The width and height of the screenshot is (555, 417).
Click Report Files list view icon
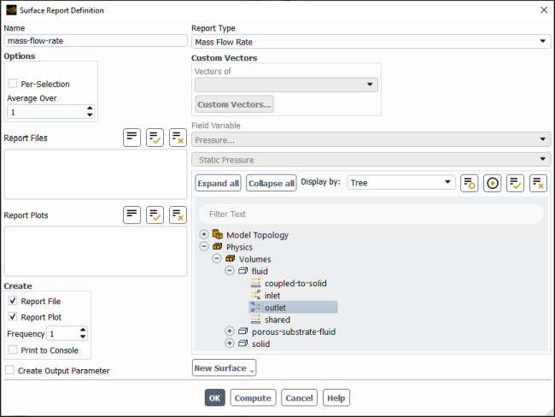(x=131, y=138)
